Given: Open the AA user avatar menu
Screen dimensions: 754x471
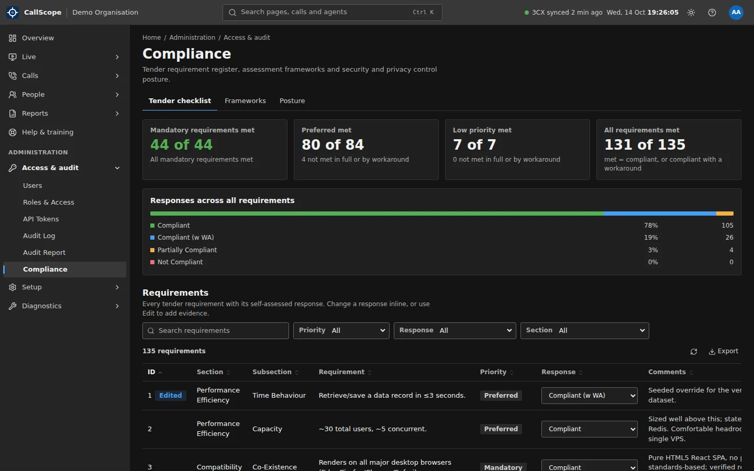Looking at the screenshot, I should coord(736,12).
